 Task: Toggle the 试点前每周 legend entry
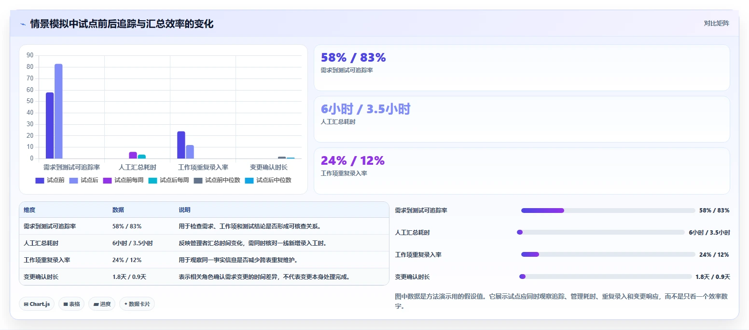[x=123, y=180]
